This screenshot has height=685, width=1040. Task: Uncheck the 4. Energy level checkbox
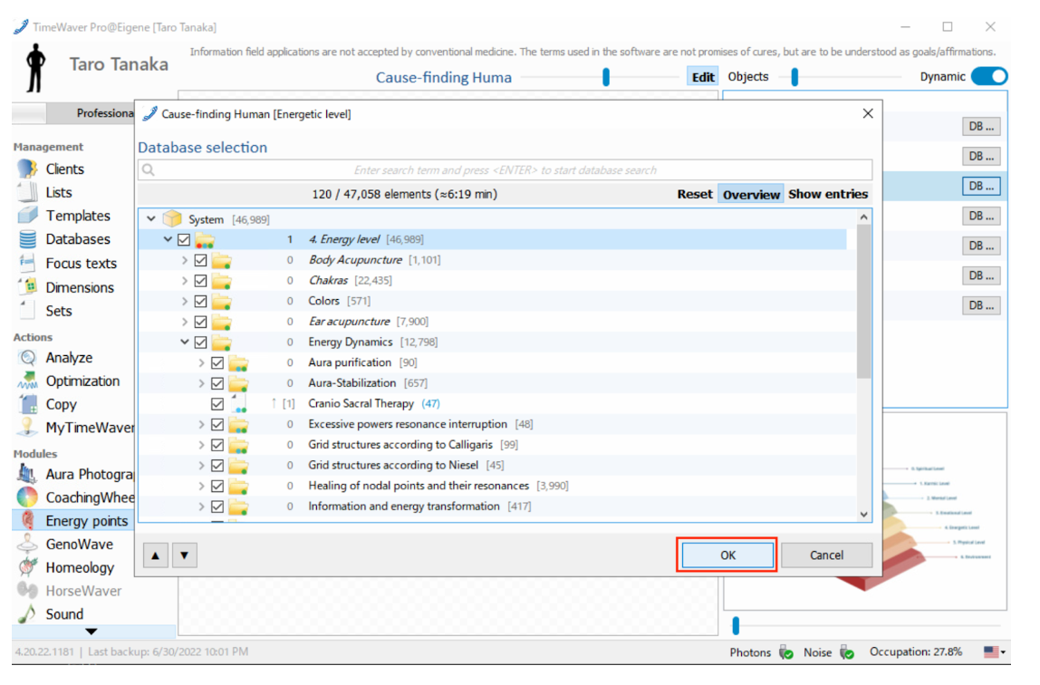[184, 240]
